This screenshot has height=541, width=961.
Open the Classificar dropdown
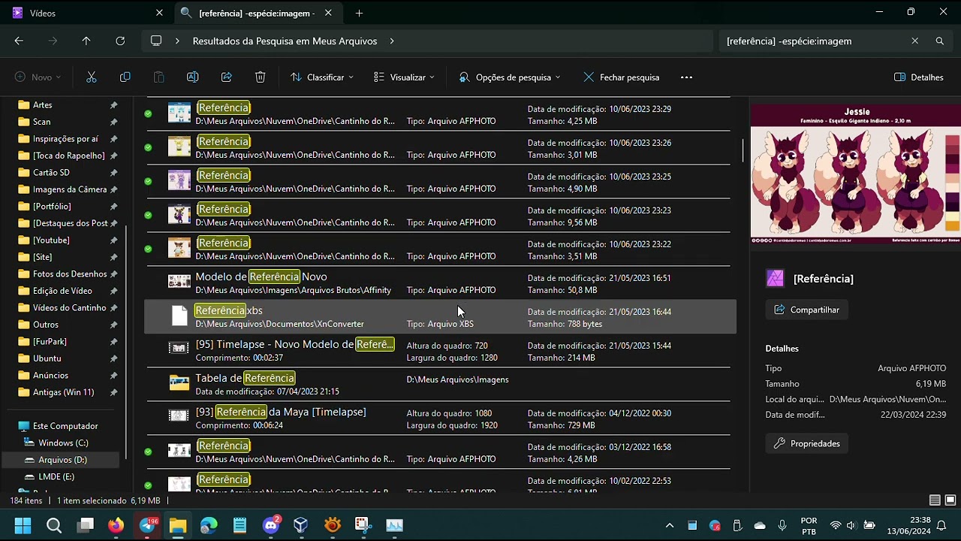point(322,77)
